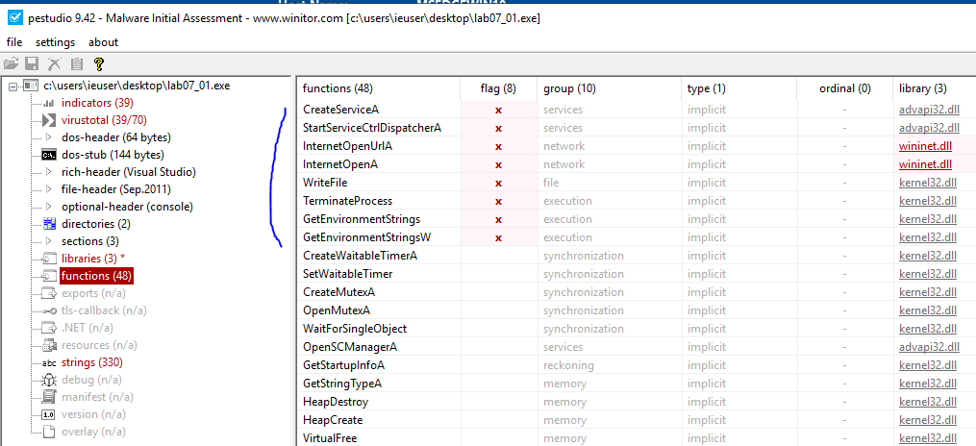Screen dimensions: 976x446
Task: Select strings (330) in the tree
Action: pyautogui.click(x=92, y=362)
